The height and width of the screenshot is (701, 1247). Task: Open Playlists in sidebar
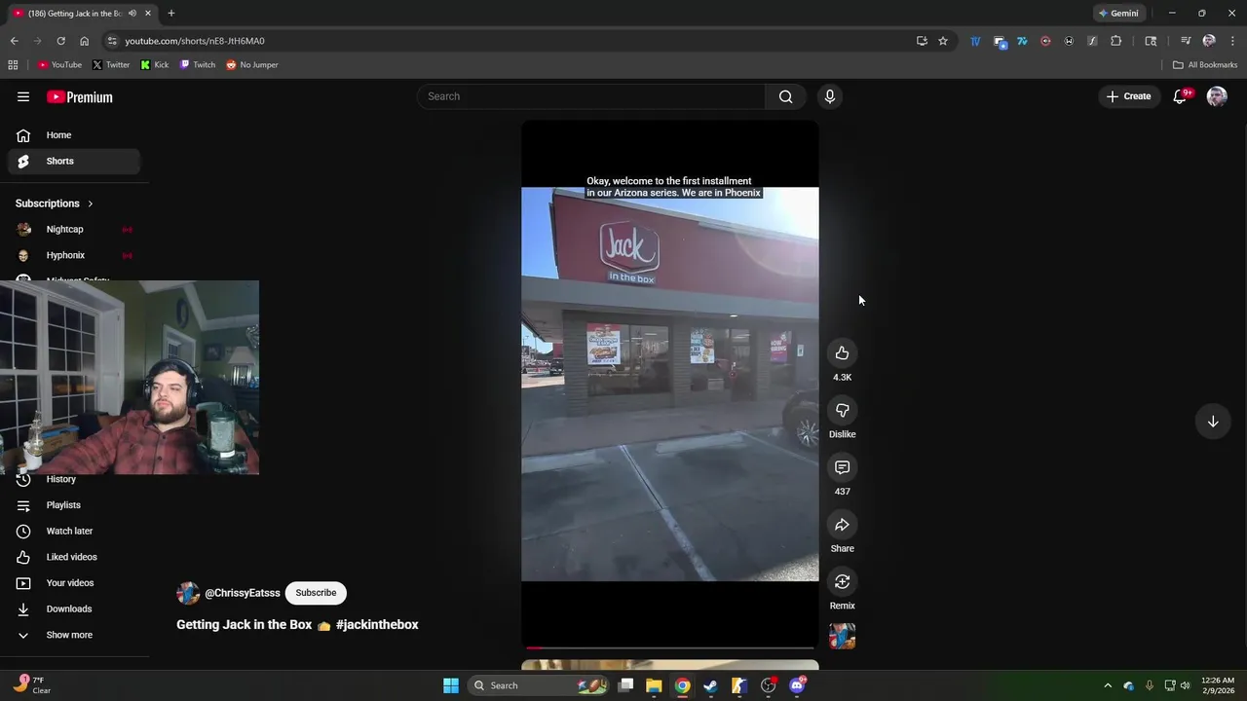click(73, 505)
